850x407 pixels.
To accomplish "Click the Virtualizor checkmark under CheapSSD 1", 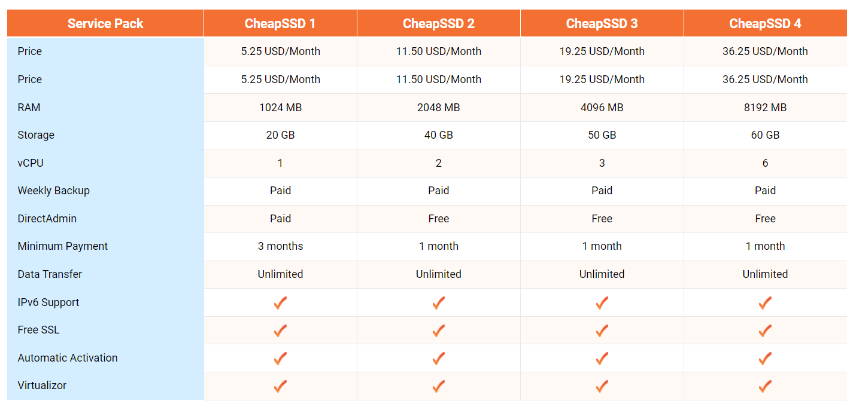I will pyautogui.click(x=280, y=386).
